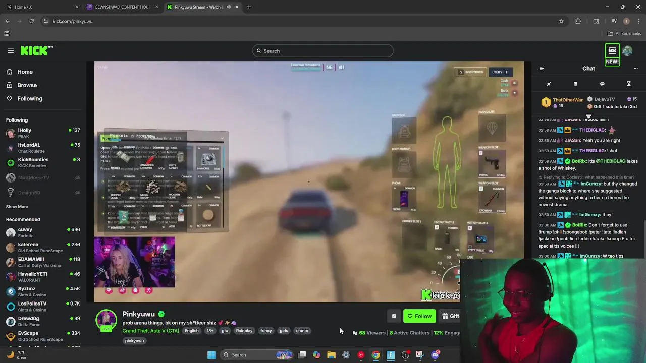Open cuvey Fortnite recommended channel
646x363 pixels.
[43, 232]
